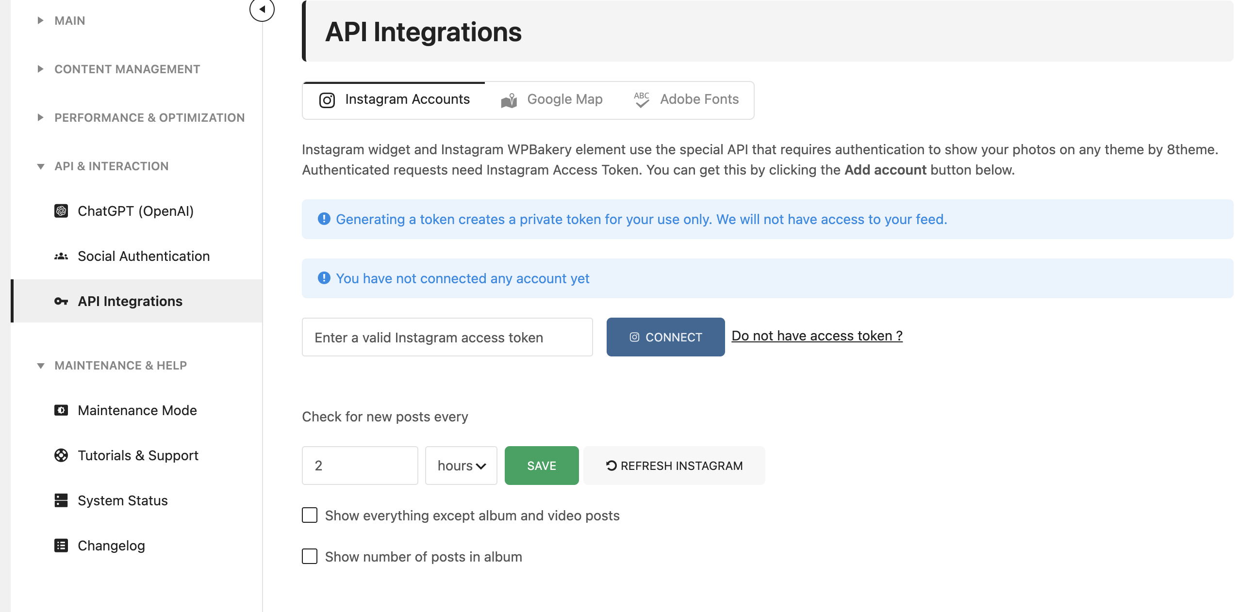Collapse the MAINTENANCE & HELP section arrow
Screen dimensions: 1256x612
[40, 366]
